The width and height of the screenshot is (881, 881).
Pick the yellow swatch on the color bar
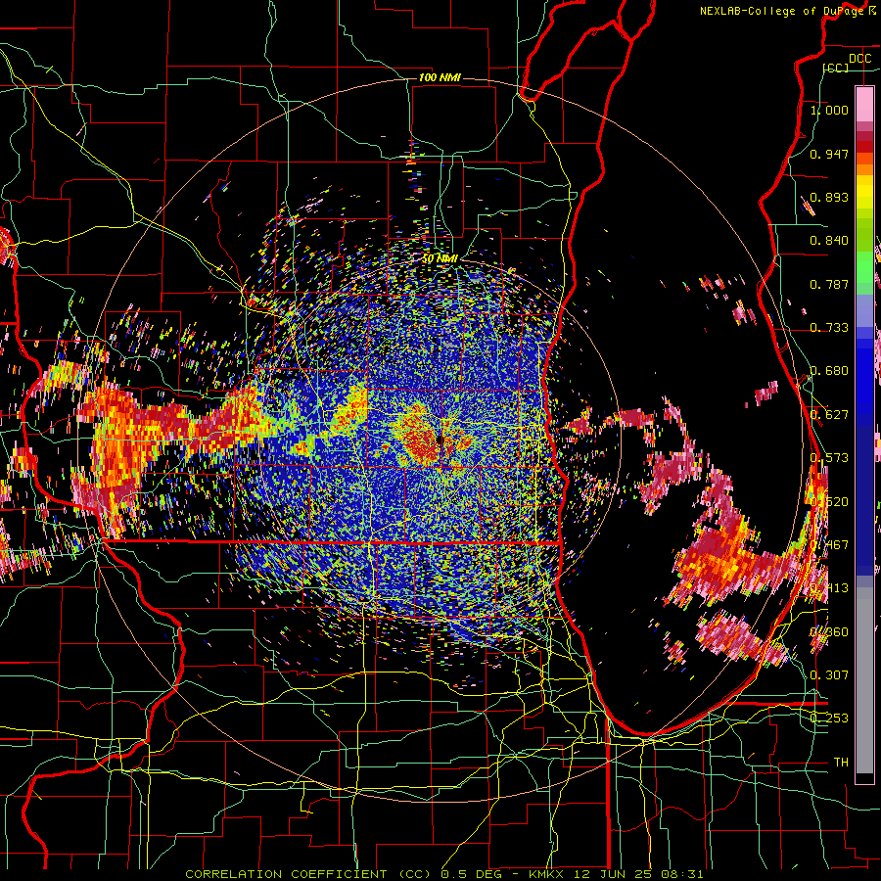pyautogui.click(x=864, y=193)
